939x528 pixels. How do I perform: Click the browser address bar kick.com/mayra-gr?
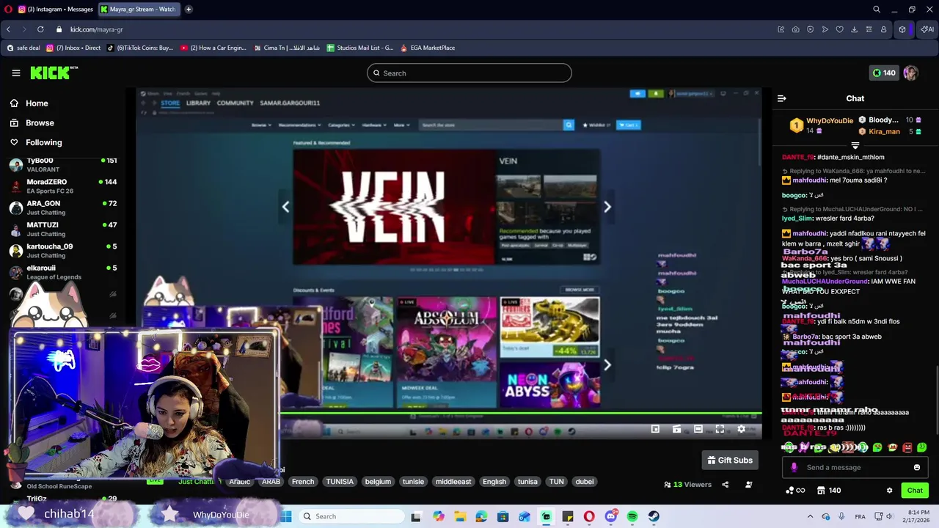(96, 29)
